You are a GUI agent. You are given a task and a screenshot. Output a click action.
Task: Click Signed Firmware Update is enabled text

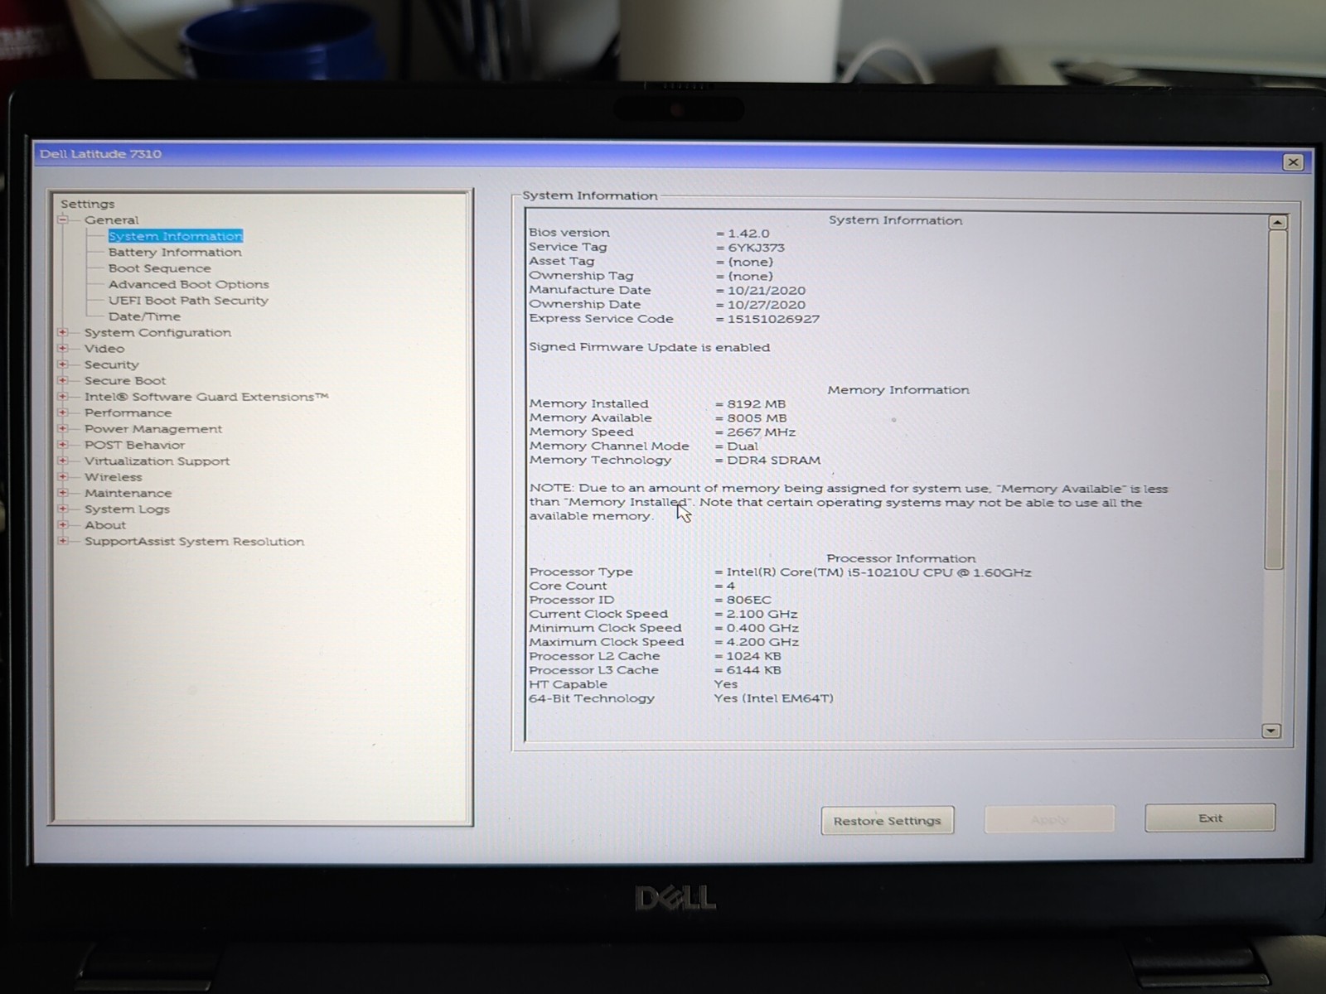click(650, 347)
